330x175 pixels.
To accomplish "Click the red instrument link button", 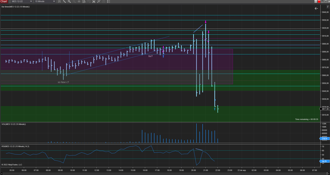I will [319, 1].
